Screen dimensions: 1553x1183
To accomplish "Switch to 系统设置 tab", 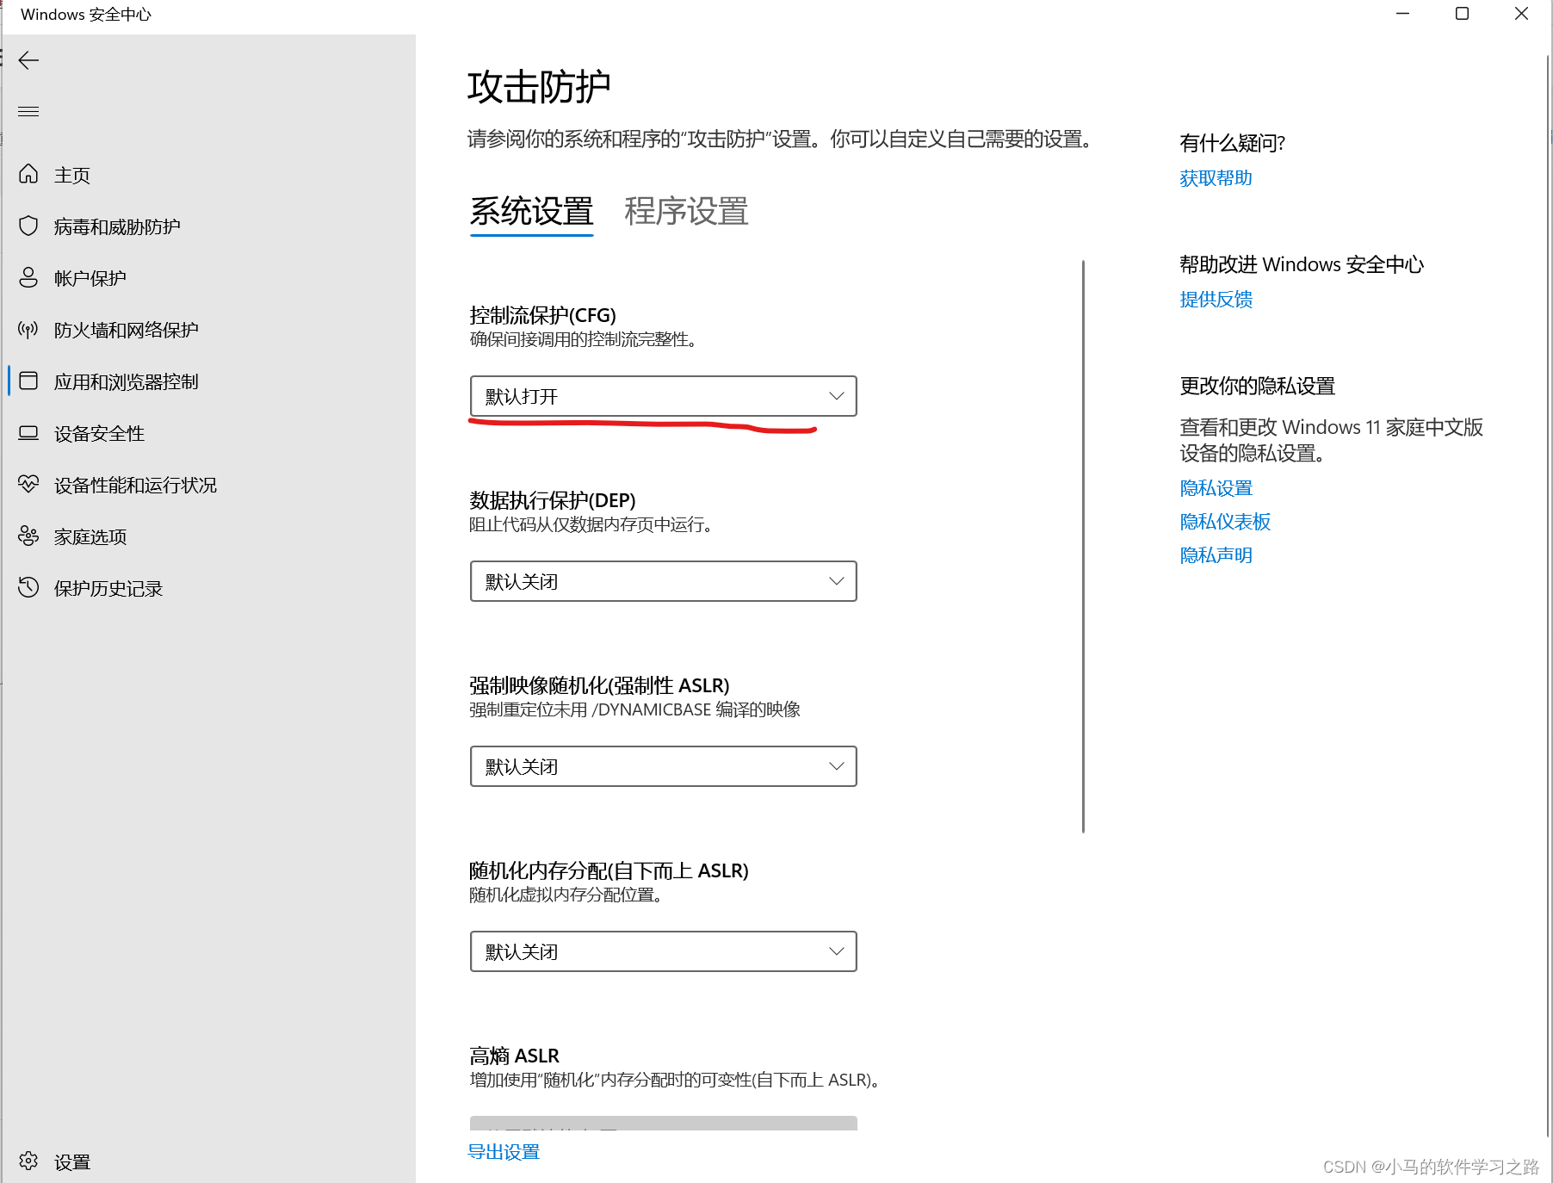I will pos(532,212).
